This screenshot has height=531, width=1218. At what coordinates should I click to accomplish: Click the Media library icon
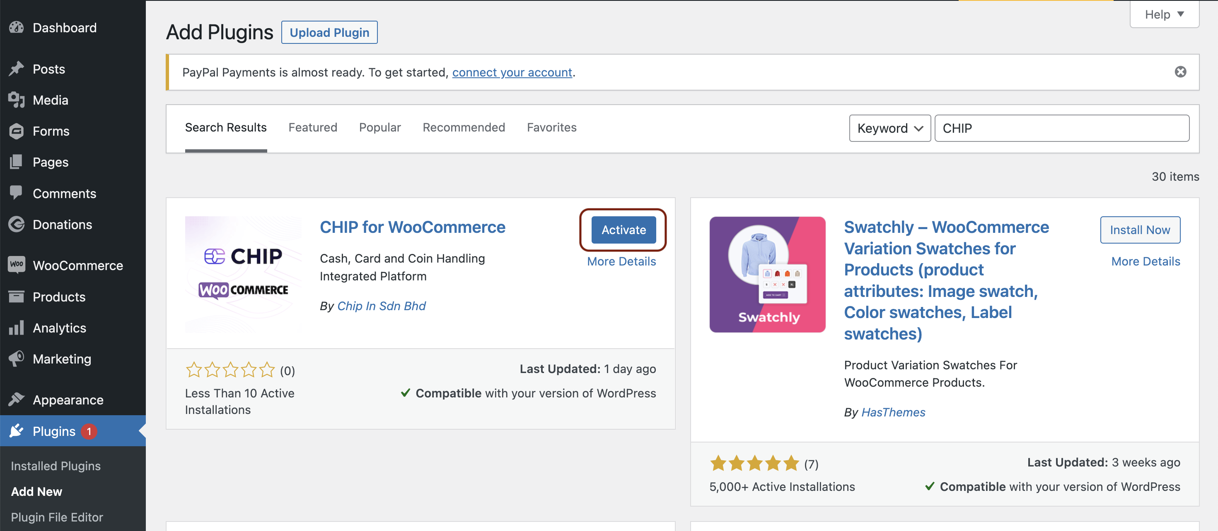[17, 100]
